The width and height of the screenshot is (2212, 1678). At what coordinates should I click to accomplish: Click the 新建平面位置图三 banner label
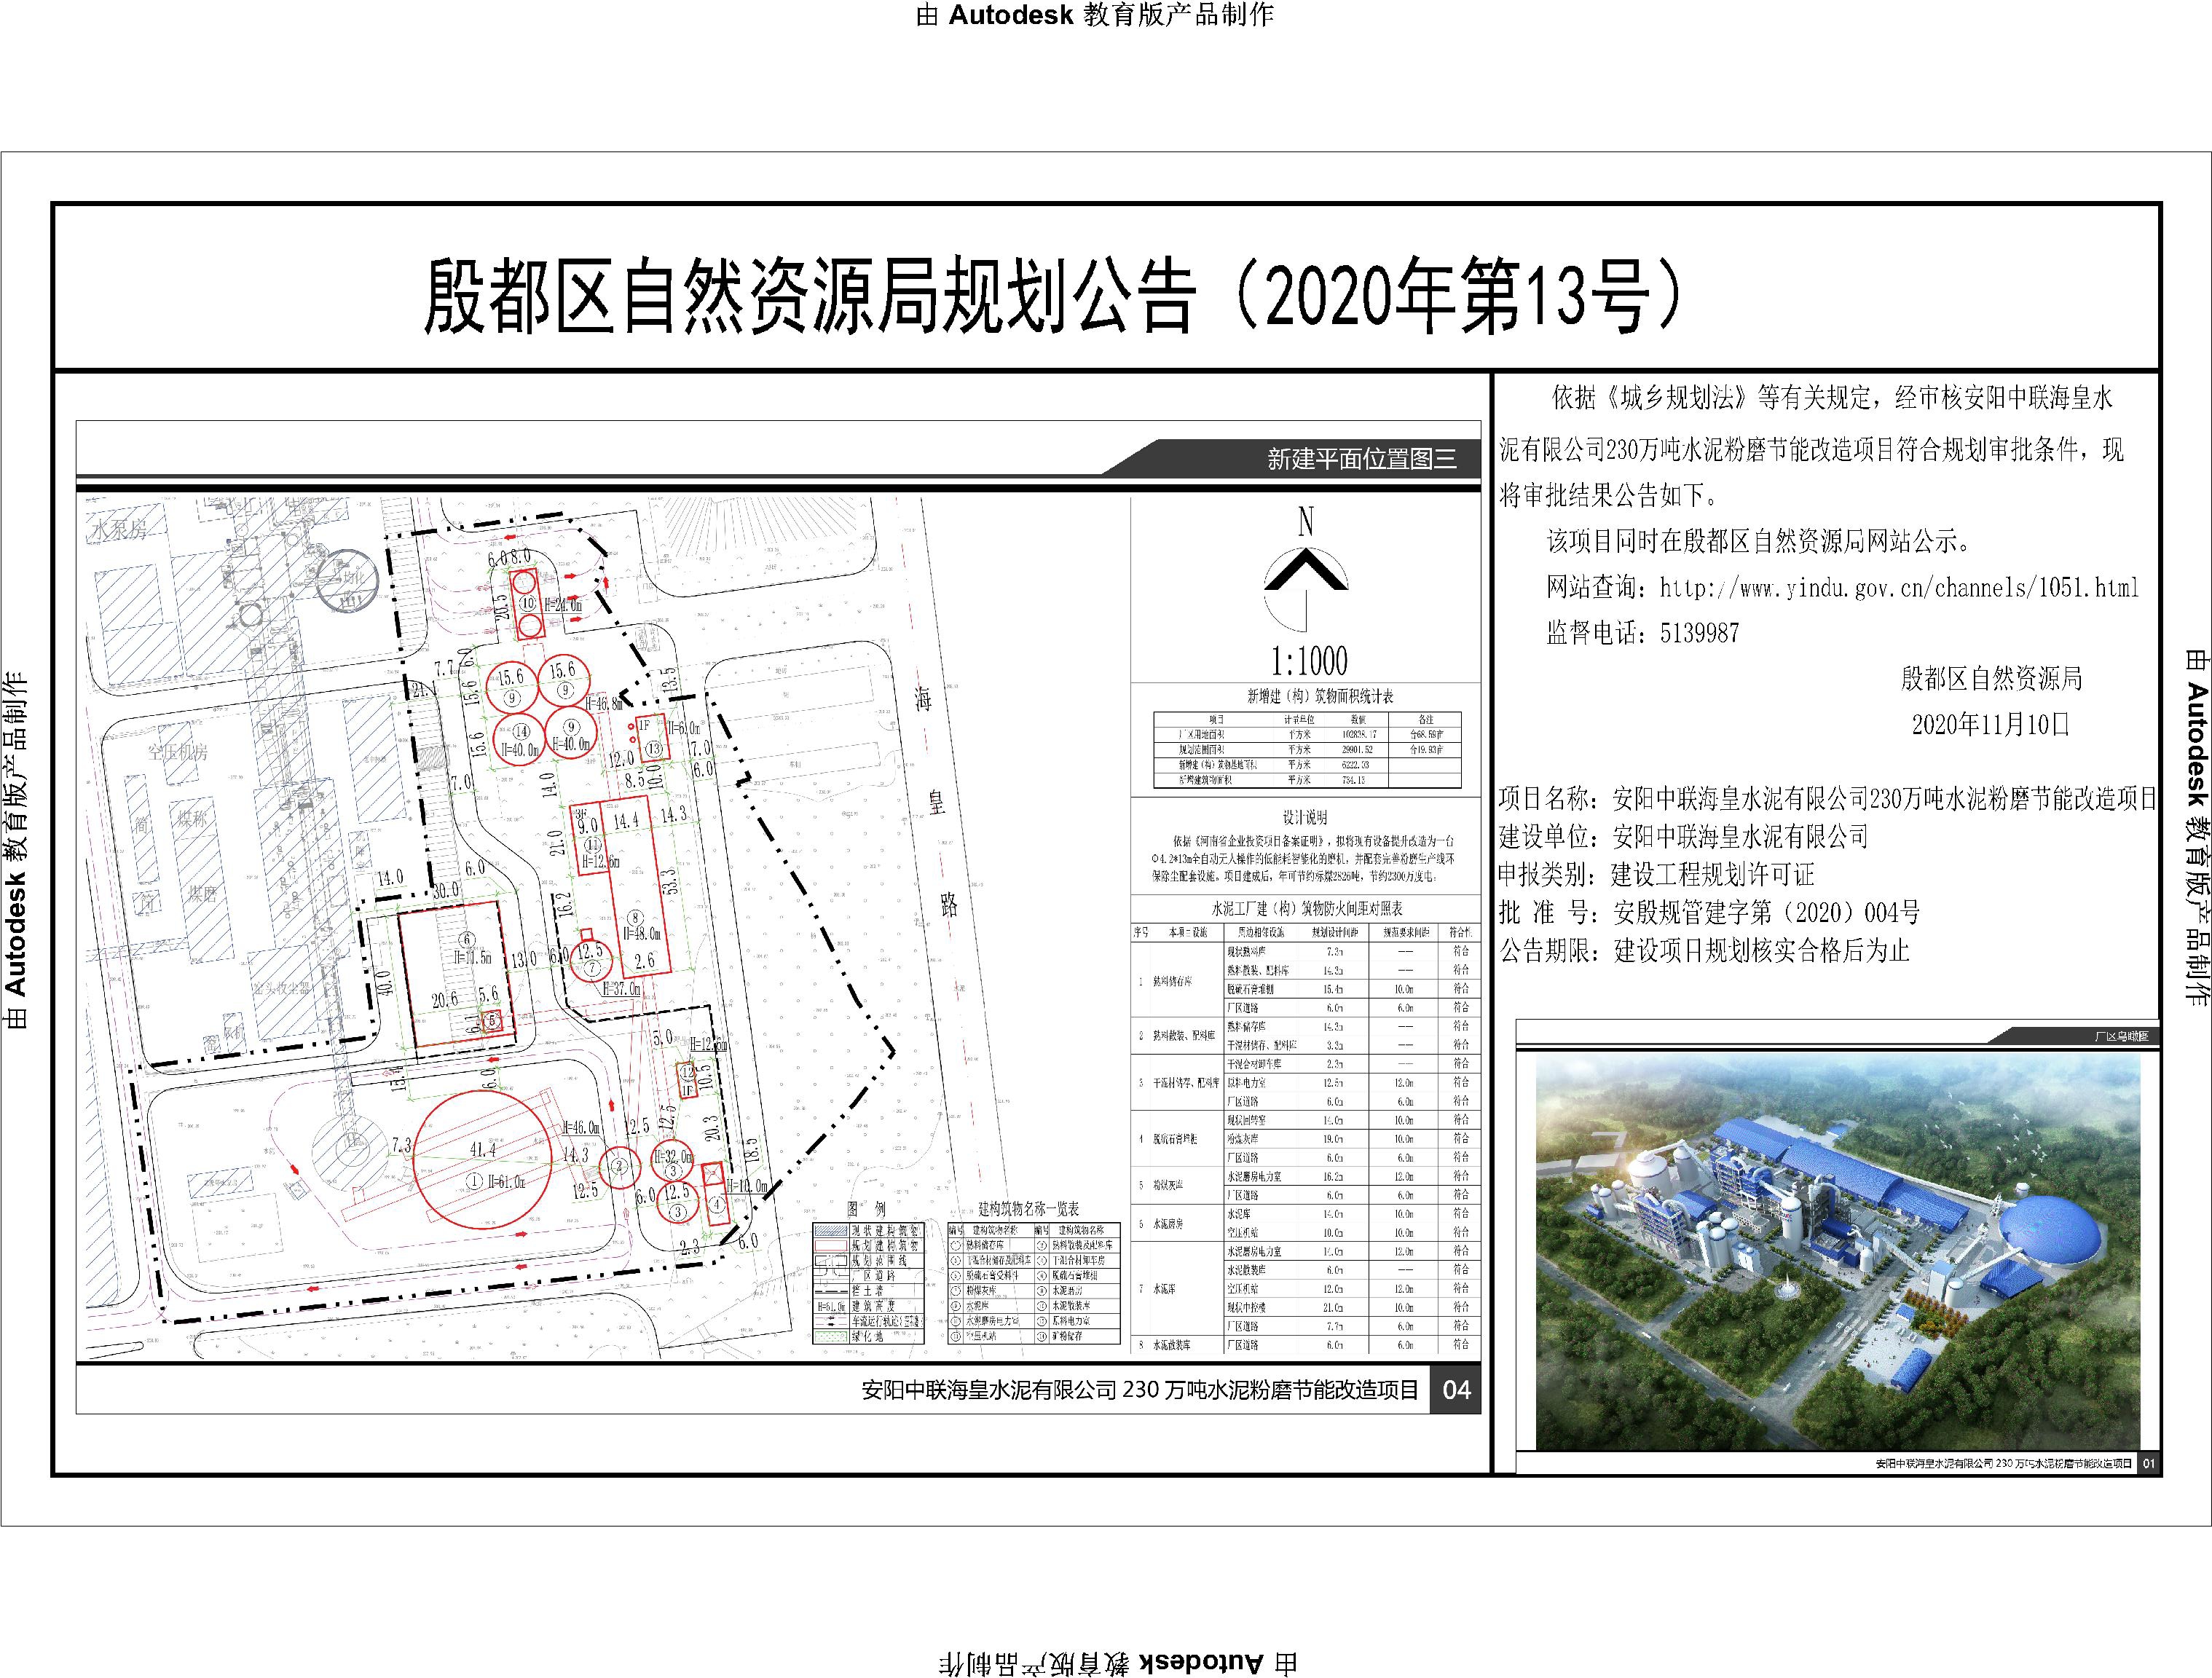click(1362, 459)
